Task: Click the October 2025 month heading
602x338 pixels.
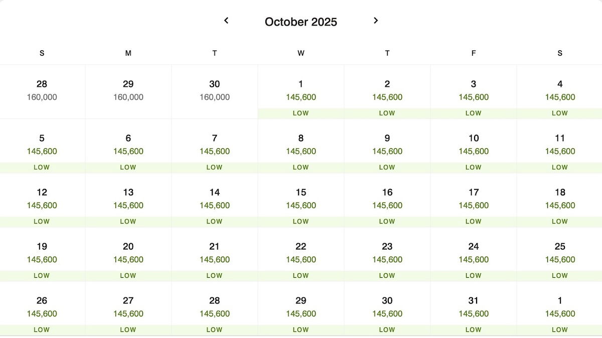Action: pyautogui.click(x=301, y=22)
